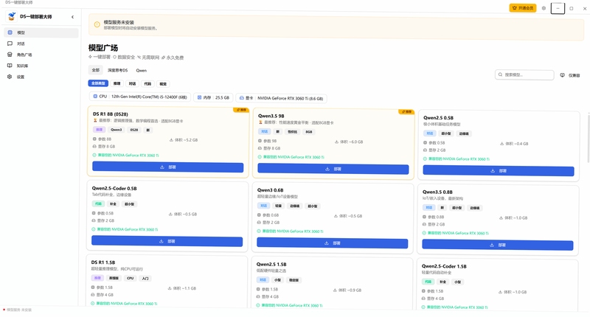
Task: Click the CPU 12th Gen Intel info chip
Action: point(140,97)
